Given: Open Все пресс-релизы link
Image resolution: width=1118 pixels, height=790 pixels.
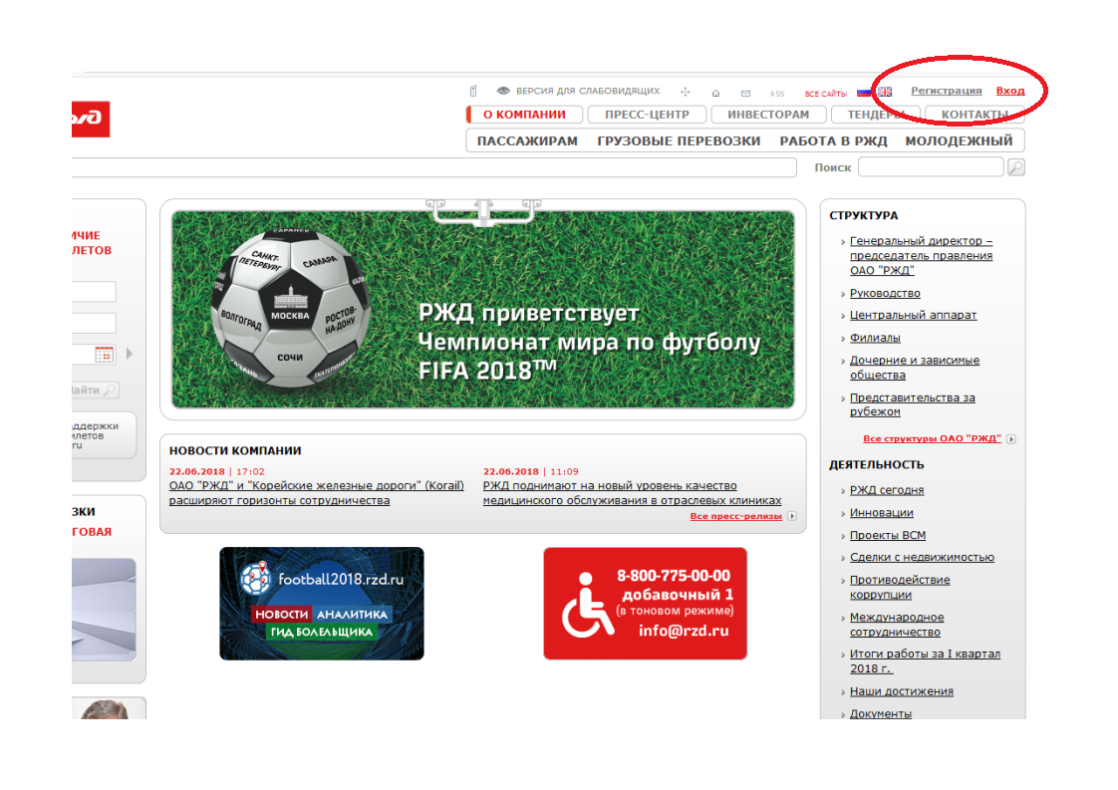Looking at the screenshot, I should tap(735, 516).
